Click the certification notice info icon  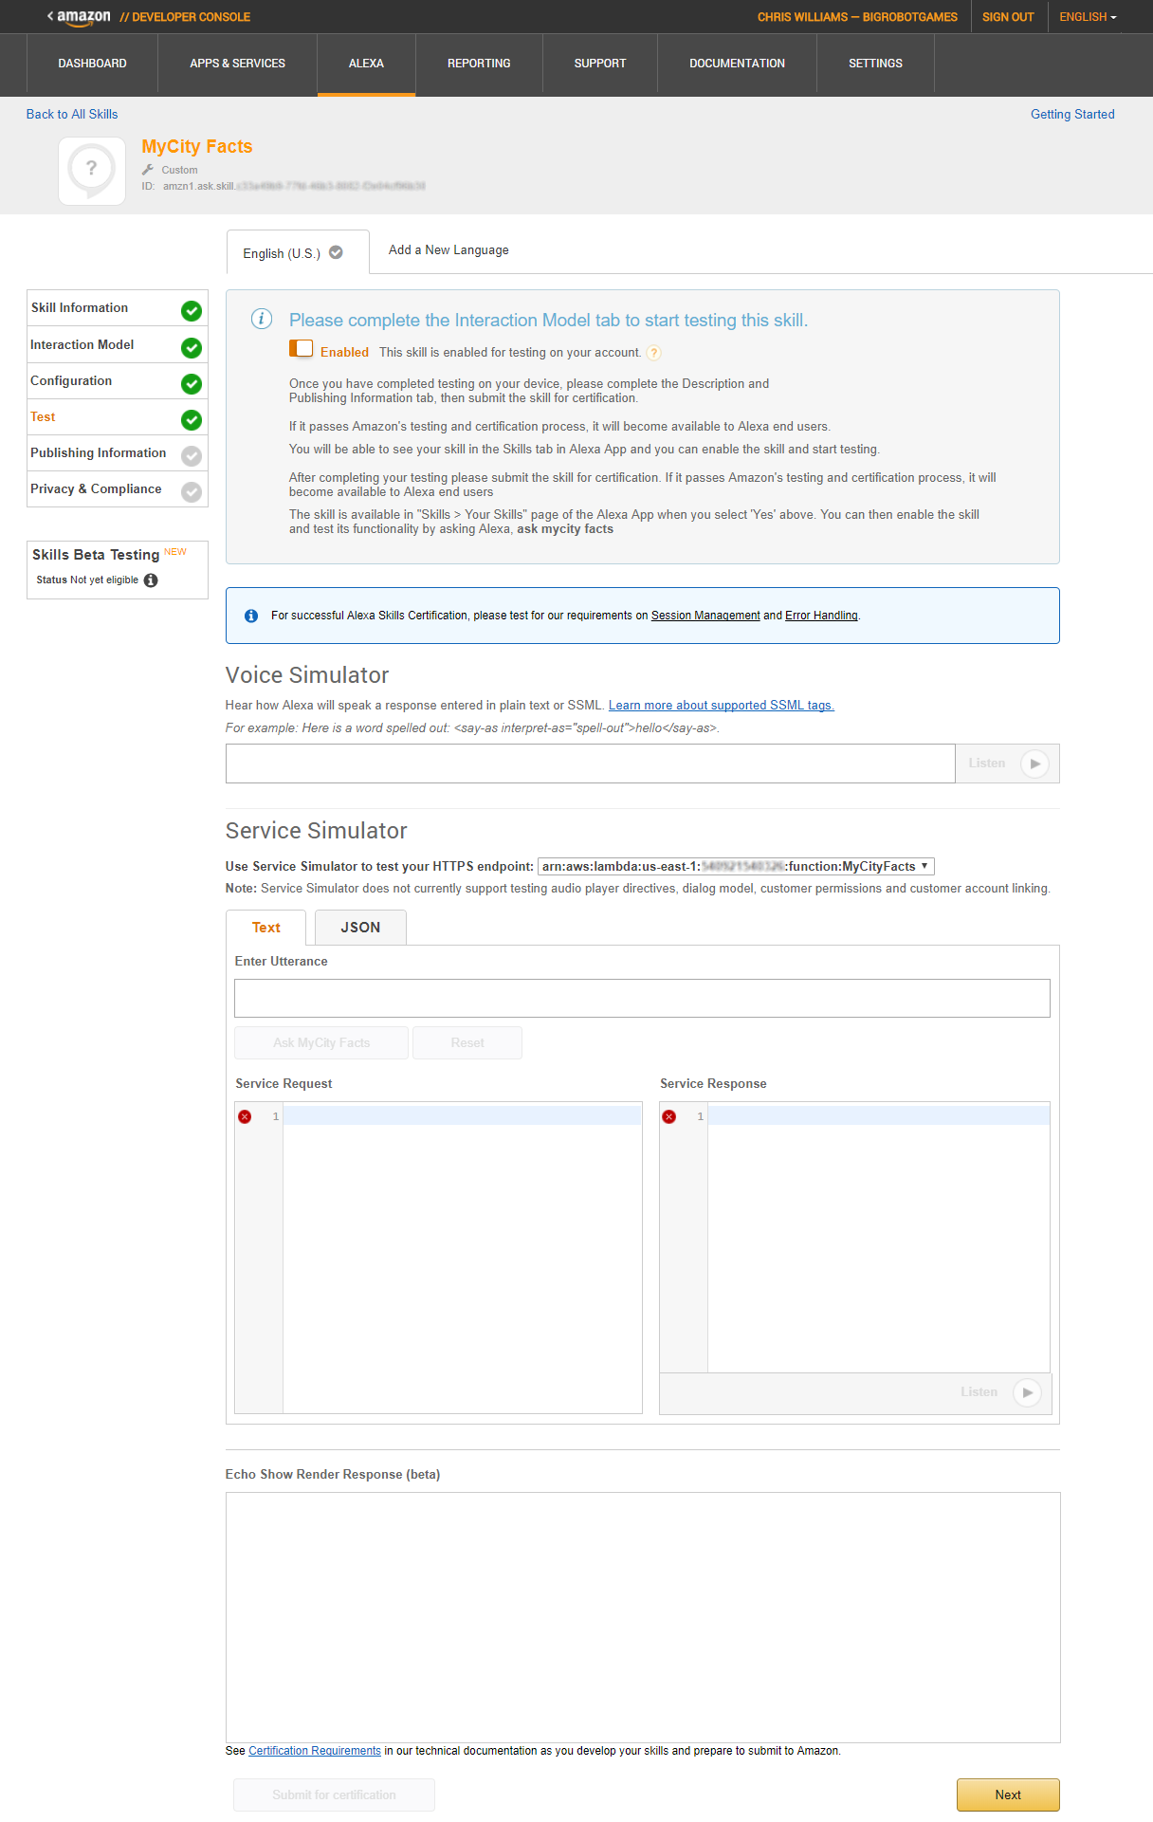[x=251, y=616]
